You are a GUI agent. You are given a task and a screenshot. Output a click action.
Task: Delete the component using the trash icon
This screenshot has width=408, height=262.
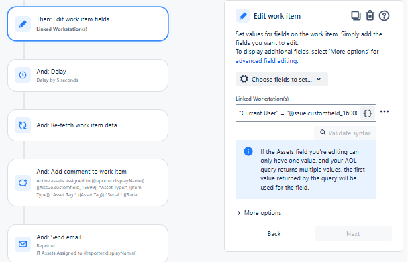point(370,15)
